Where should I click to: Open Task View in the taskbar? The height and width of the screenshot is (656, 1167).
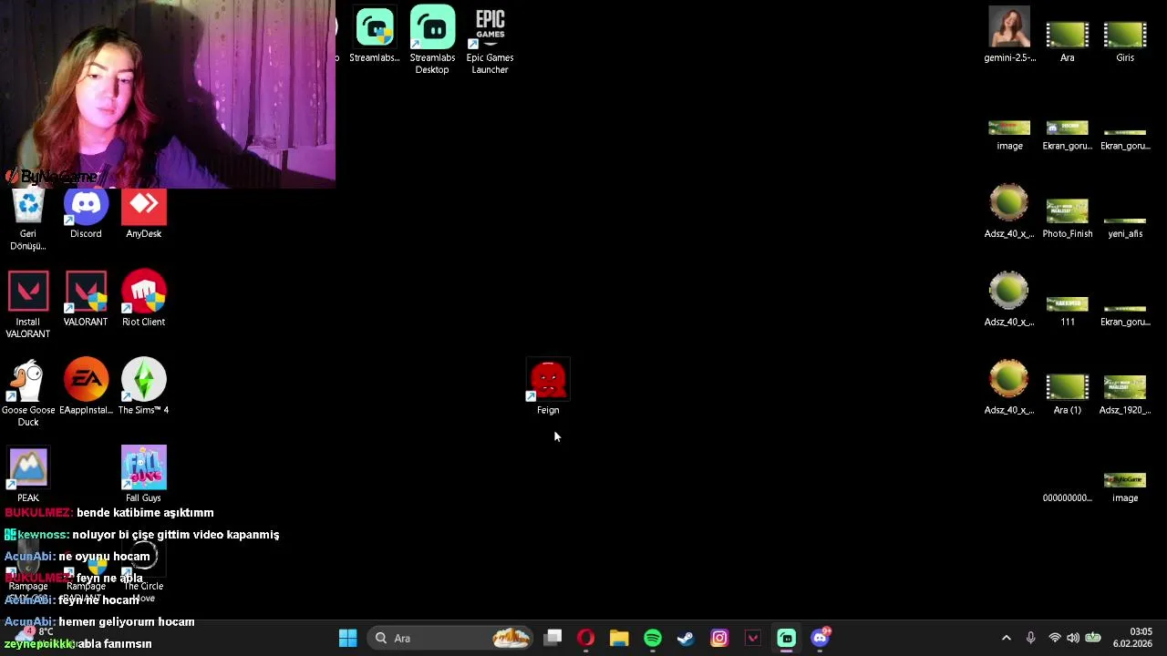click(x=553, y=638)
